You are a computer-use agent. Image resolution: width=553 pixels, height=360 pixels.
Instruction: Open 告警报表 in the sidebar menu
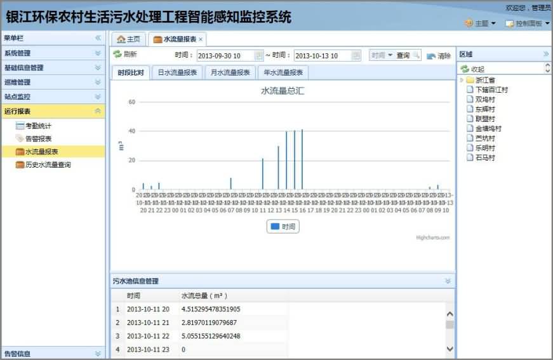(38, 138)
